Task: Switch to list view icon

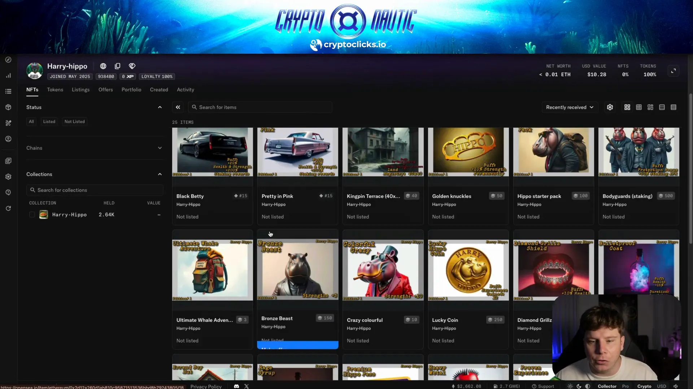Action: coord(662,107)
